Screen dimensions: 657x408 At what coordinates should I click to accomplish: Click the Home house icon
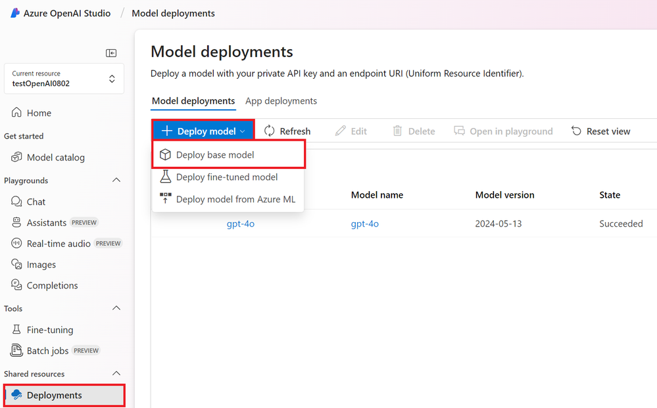(x=16, y=112)
